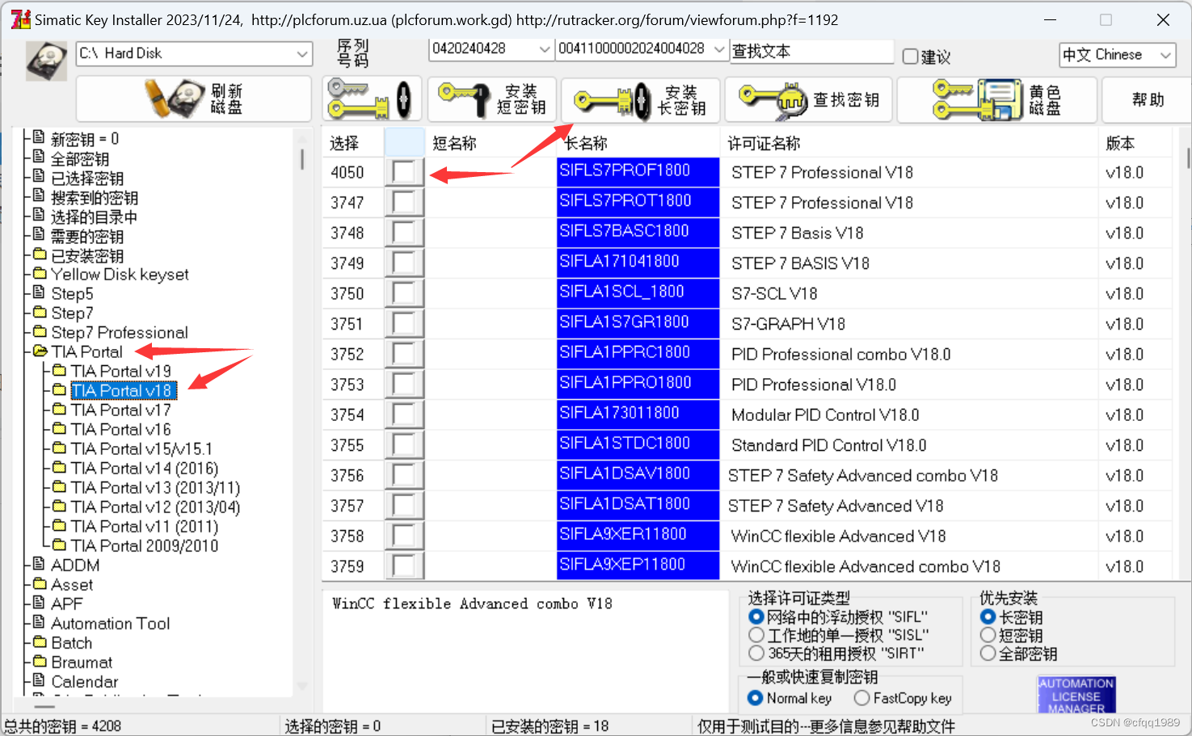1192x736 pixels.
Task: Select the SIFL floating license radio button
Action: pos(756,617)
